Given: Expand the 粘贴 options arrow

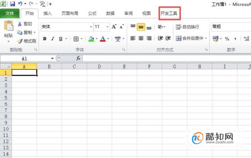Looking at the screenshot, I should click(x=8, y=42).
